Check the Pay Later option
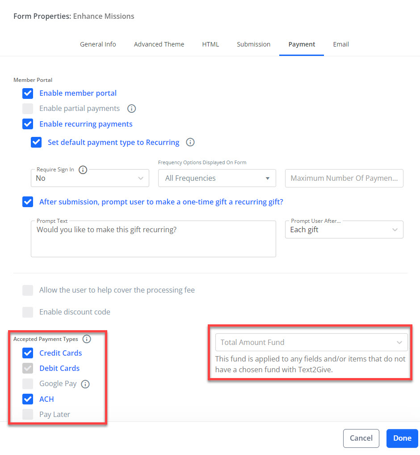Screen dimensions: 420x455 (x=28, y=414)
